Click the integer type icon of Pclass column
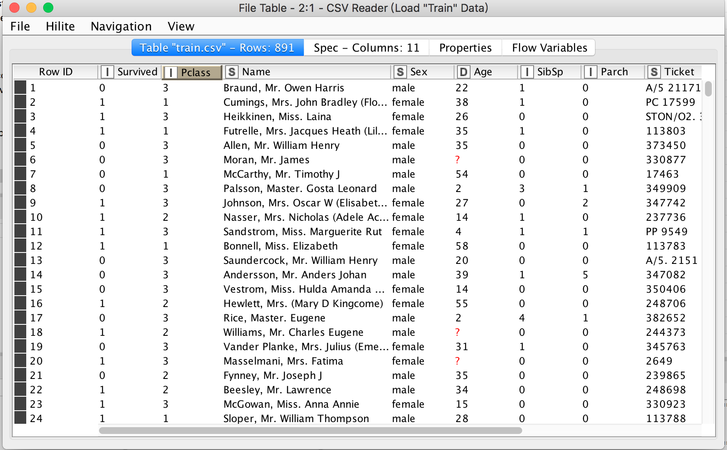This screenshot has width=727, height=450. click(x=171, y=73)
